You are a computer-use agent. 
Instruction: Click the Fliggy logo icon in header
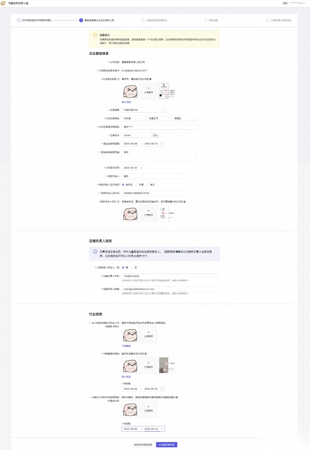pos(3,3)
